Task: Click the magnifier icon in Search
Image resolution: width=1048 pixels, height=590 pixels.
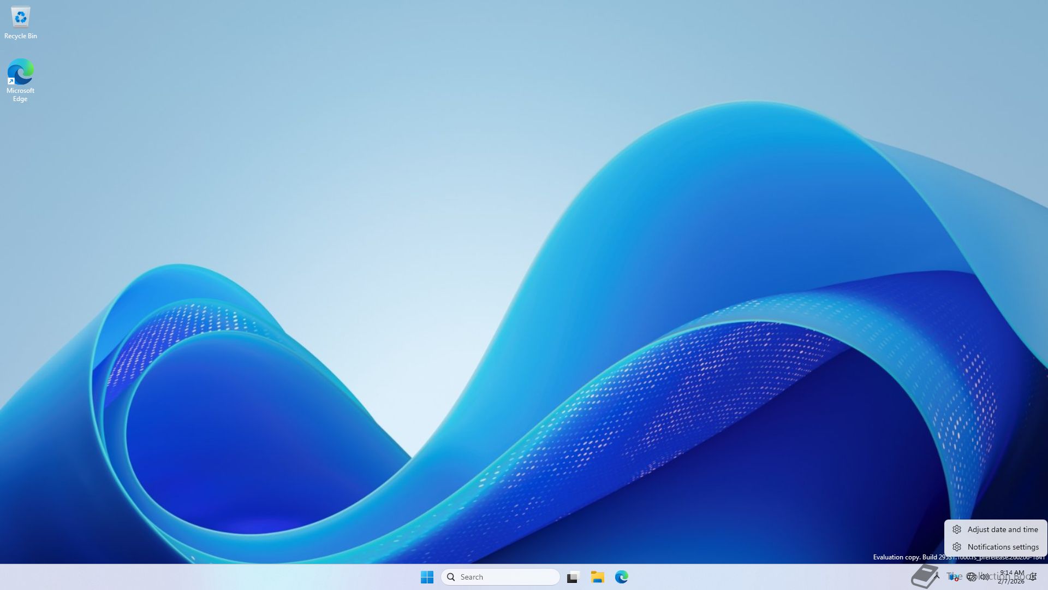Action: point(451,577)
